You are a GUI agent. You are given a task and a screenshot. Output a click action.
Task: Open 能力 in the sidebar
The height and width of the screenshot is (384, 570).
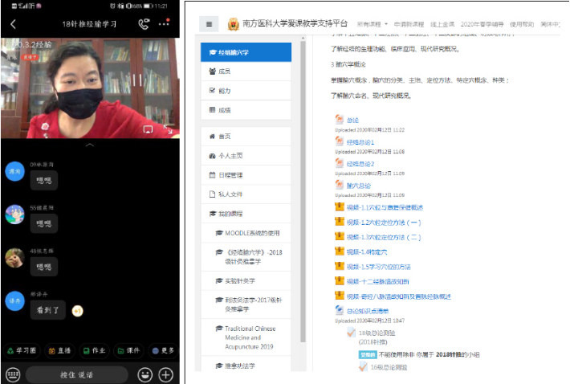246,91
